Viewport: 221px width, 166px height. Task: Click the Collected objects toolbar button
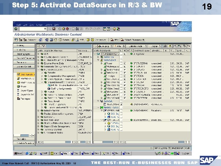30,40
